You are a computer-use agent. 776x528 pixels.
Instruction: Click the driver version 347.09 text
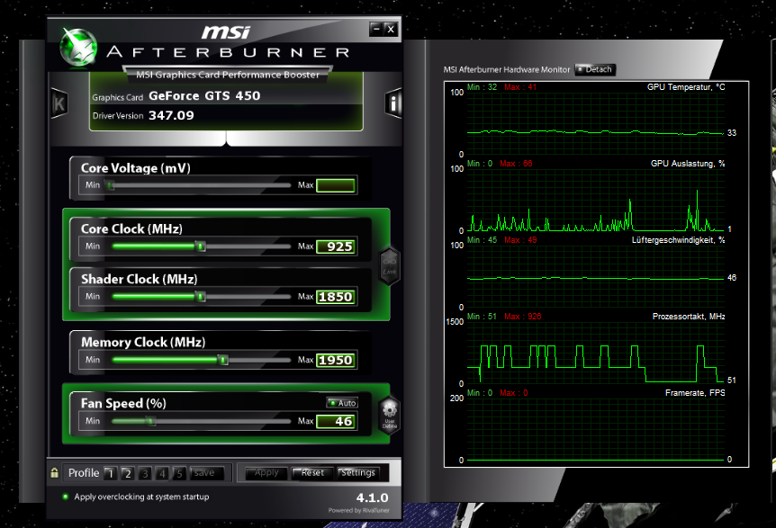(x=171, y=116)
